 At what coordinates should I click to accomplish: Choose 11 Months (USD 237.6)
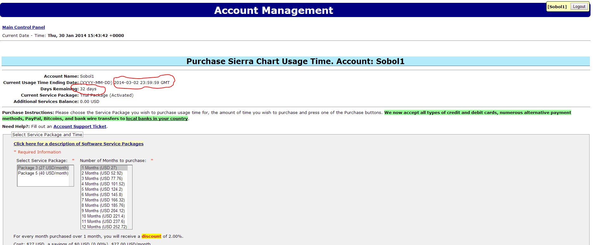coord(104,222)
